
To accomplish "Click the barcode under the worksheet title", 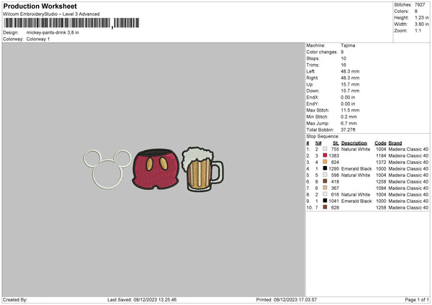I will point(71,23).
